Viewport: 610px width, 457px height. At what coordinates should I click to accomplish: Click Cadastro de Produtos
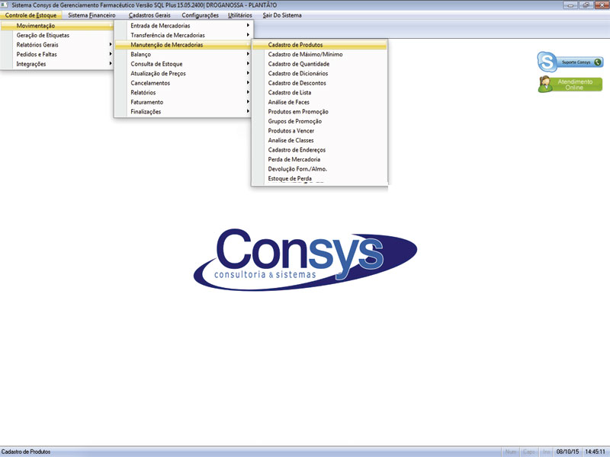(319, 45)
